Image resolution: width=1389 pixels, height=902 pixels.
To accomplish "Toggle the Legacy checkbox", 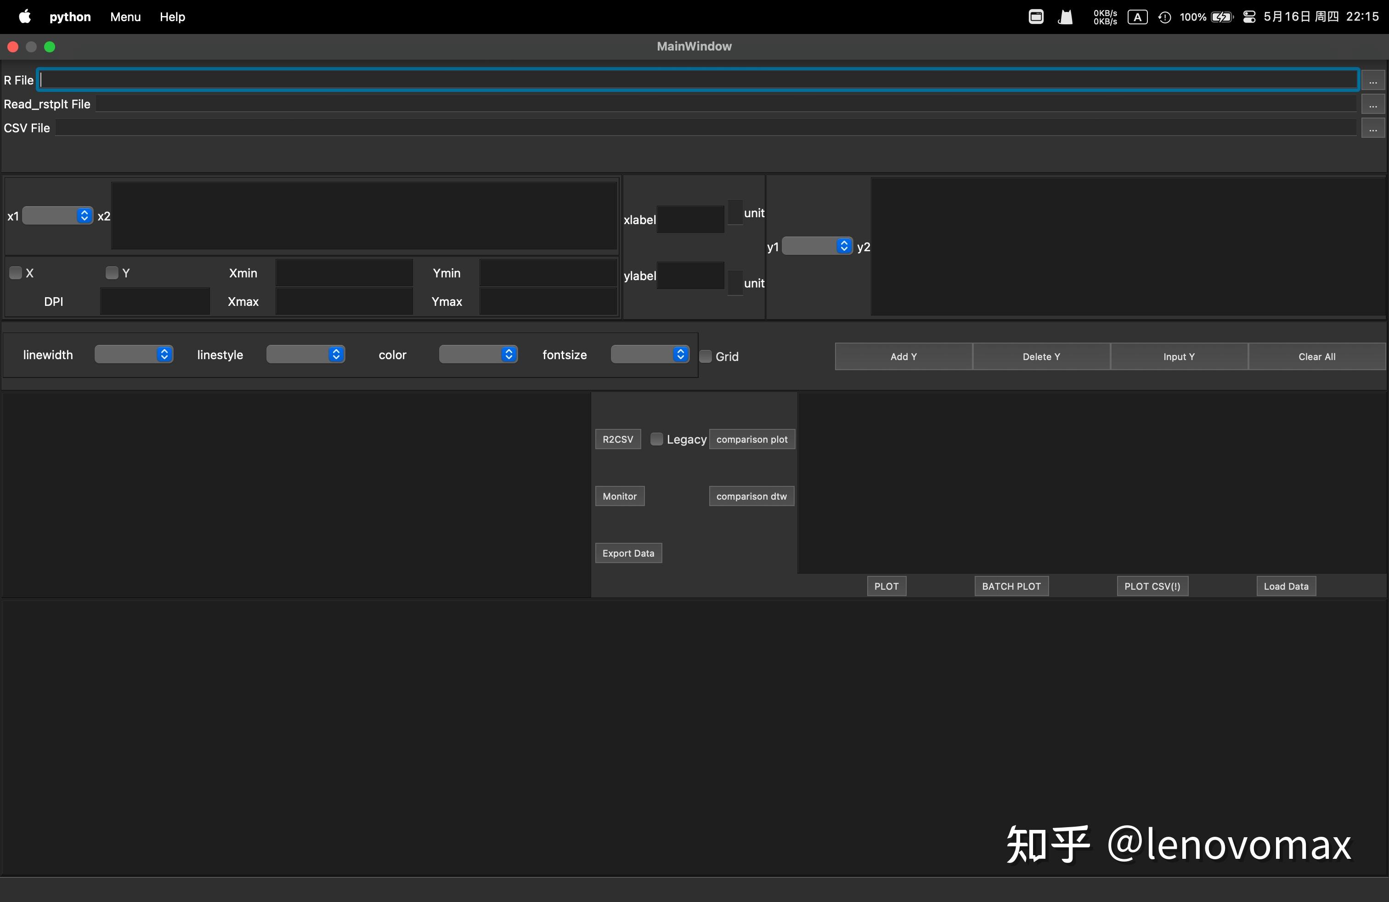I will 657,439.
